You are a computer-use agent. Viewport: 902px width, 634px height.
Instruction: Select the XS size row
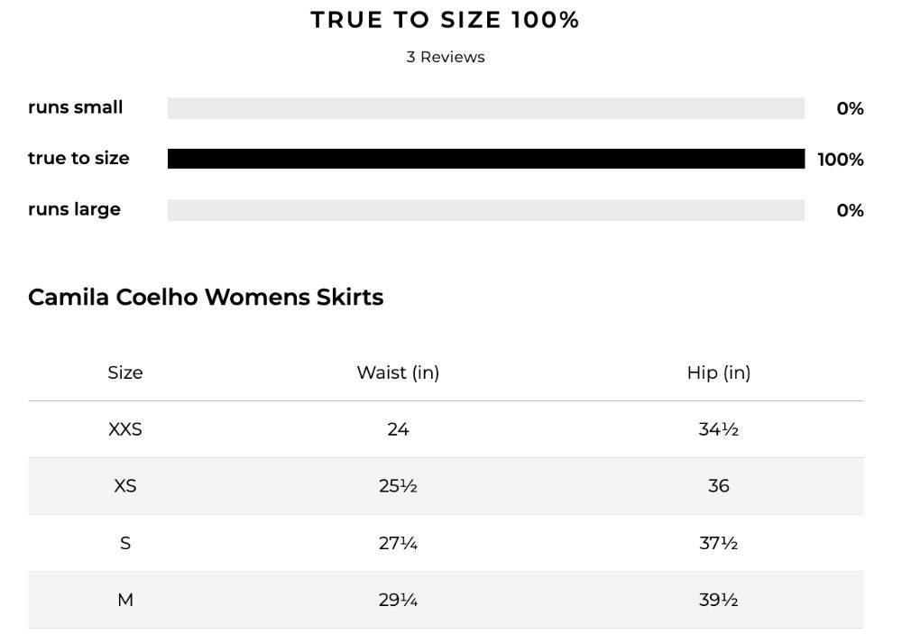[x=446, y=486]
